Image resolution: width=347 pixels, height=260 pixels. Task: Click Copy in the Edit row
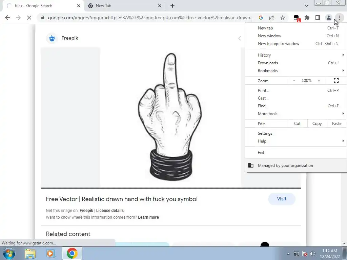(317, 124)
